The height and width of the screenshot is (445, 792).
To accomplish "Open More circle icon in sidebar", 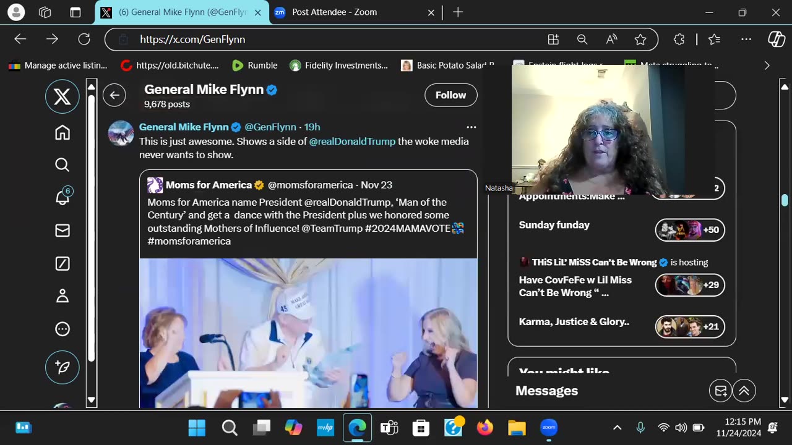I will (62, 329).
